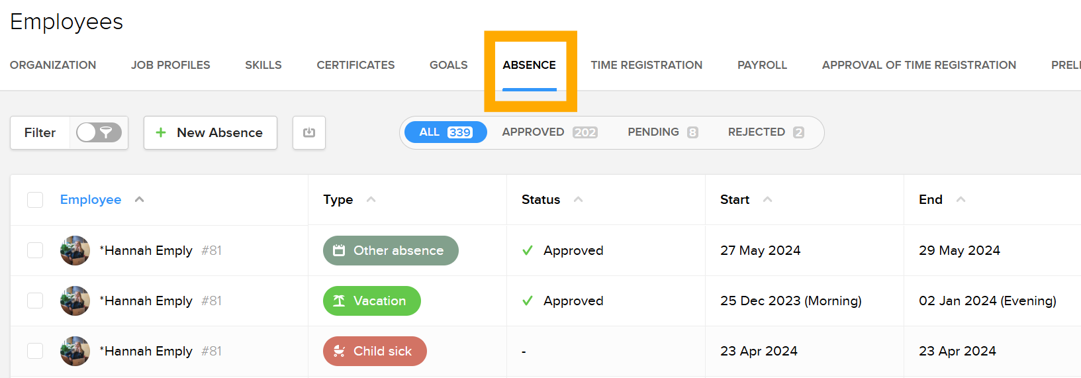This screenshot has height=378, width=1081.
Task: Show Rejected absences filter pill
Action: (765, 132)
